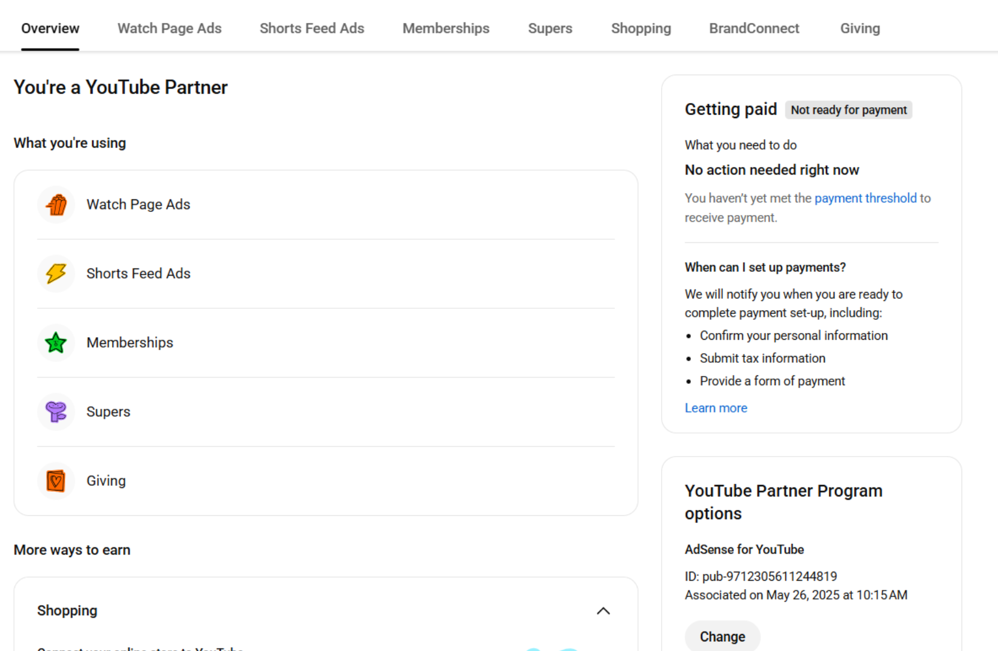Go to the Memberships tab
This screenshot has width=998, height=651.
tap(445, 28)
